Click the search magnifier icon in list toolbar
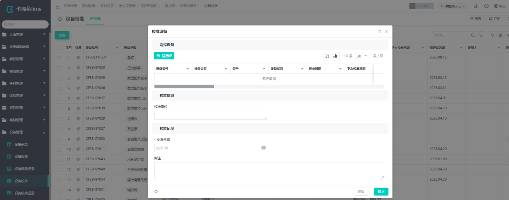Viewport: 509px width, 200px height. (473, 35)
